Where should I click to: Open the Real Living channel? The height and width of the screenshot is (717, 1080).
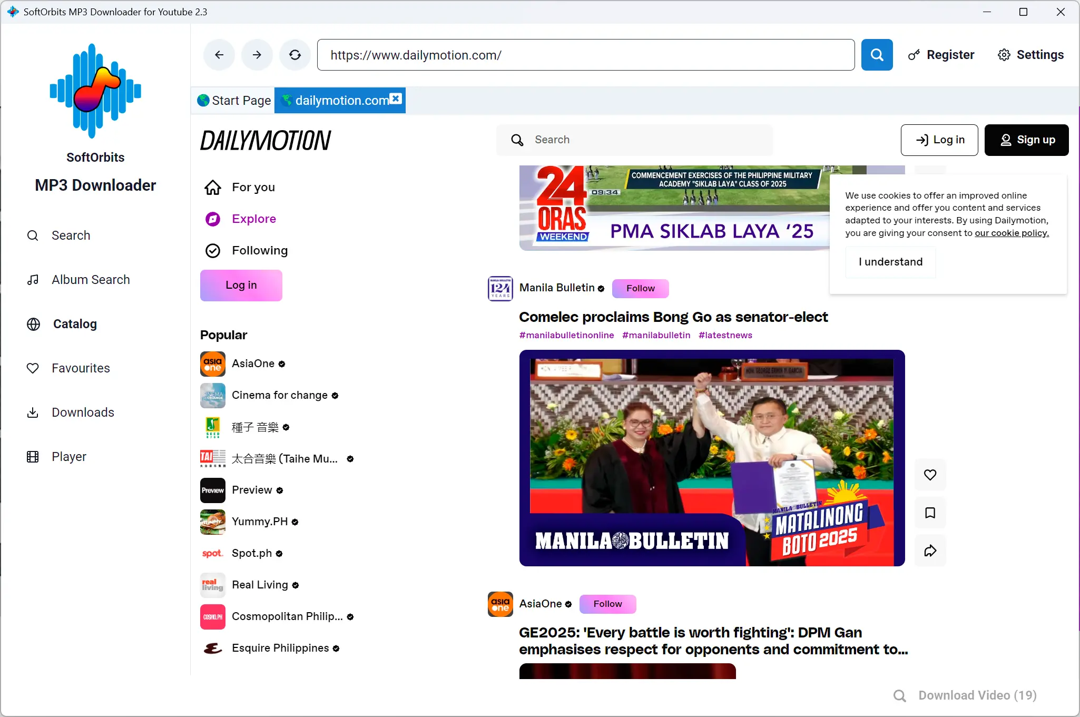point(250,585)
